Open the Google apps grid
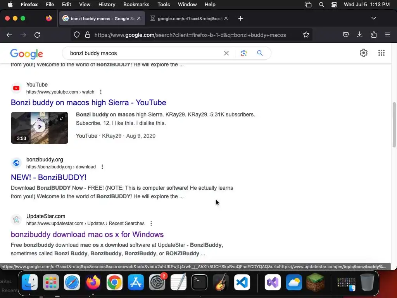This screenshot has width=397, height=298. [x=381, y=53]
